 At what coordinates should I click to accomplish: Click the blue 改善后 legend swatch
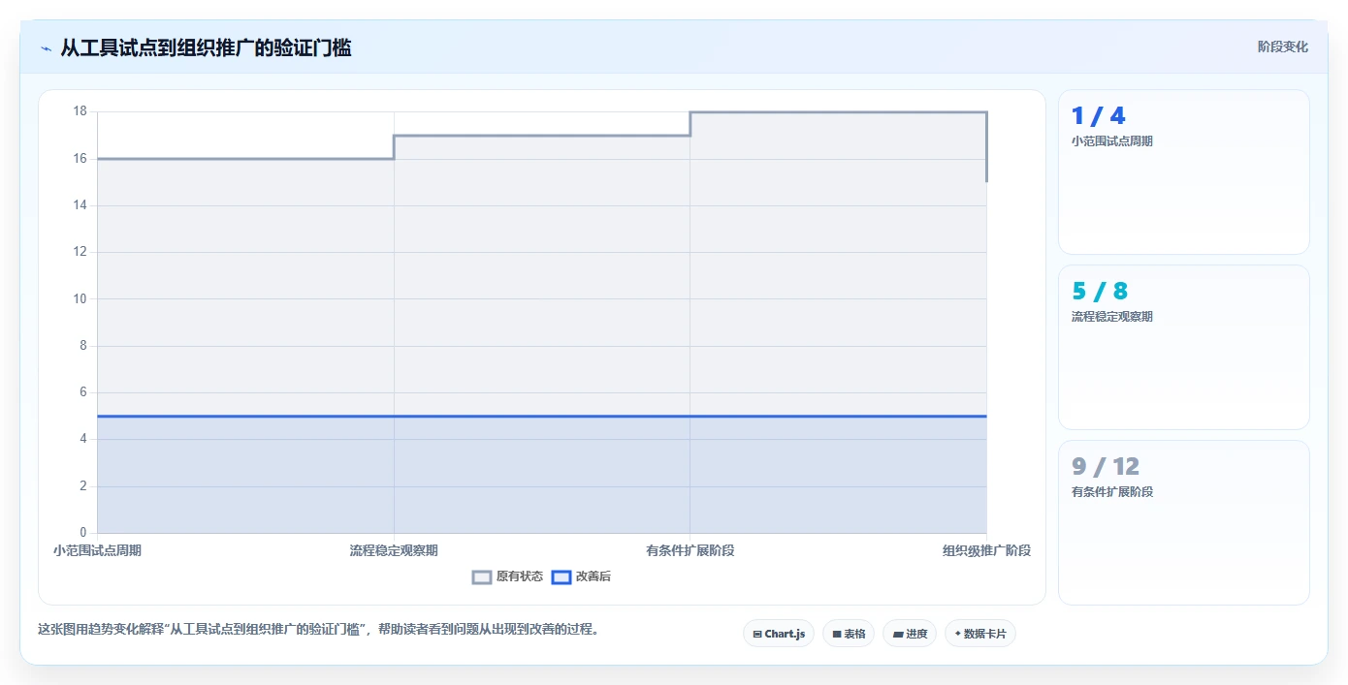coord(562,576)
